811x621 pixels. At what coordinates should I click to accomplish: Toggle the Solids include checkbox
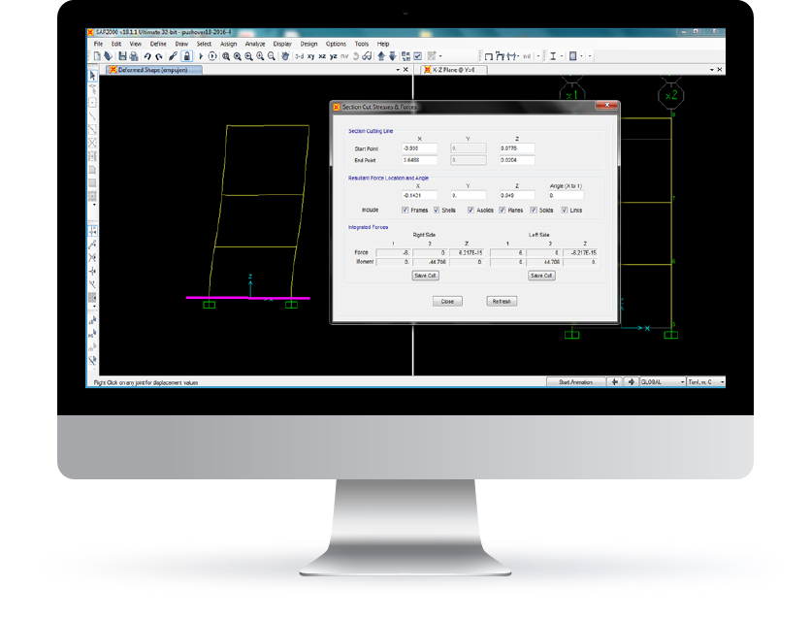(x=534, y=211)
